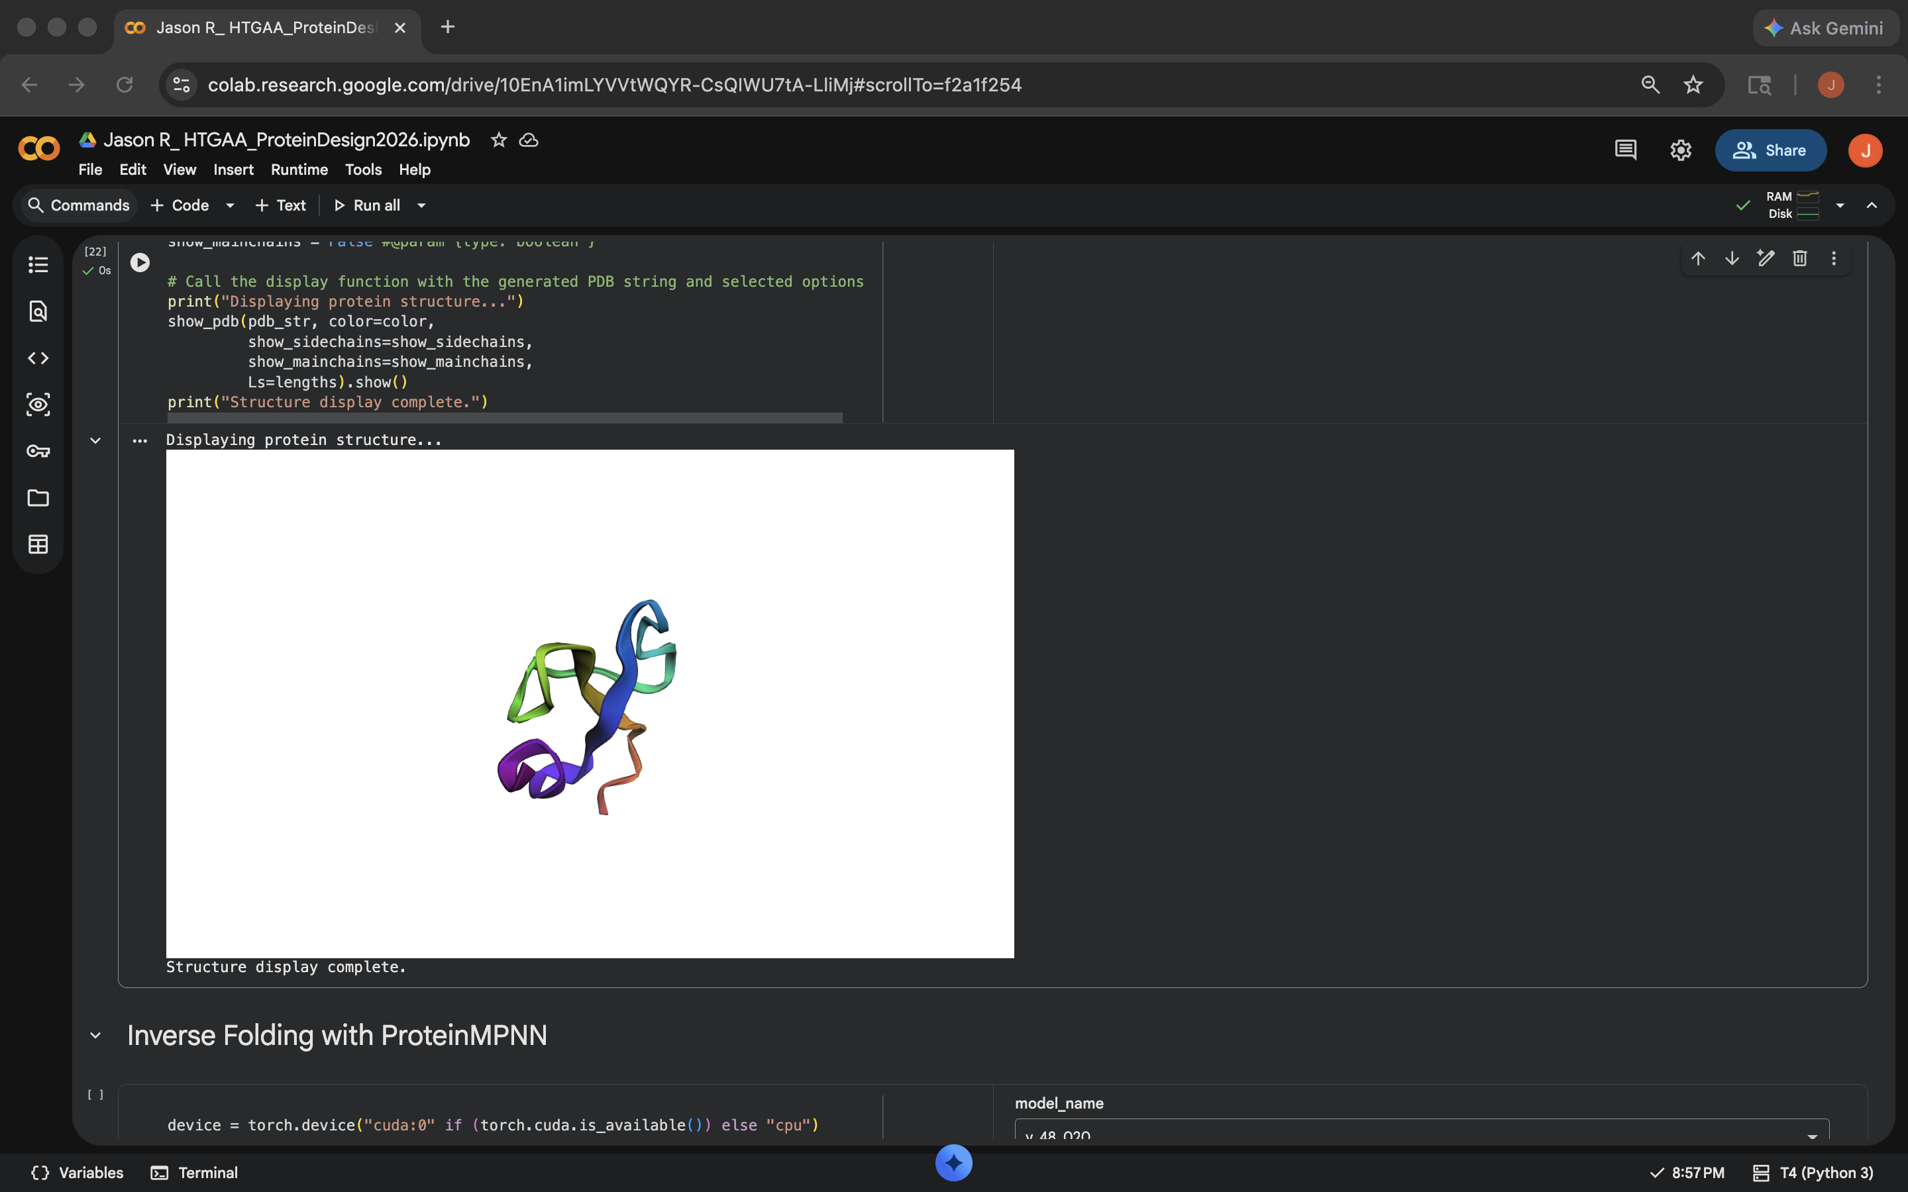Open model_name dropdown
This screenshot has width=1908, height=1192.
tap(1422, 1130)
